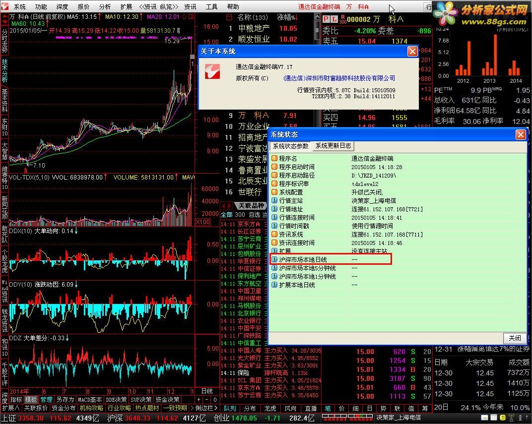Click the red grid icon beside 名称 header
The image size is (532, 424).
229,17
